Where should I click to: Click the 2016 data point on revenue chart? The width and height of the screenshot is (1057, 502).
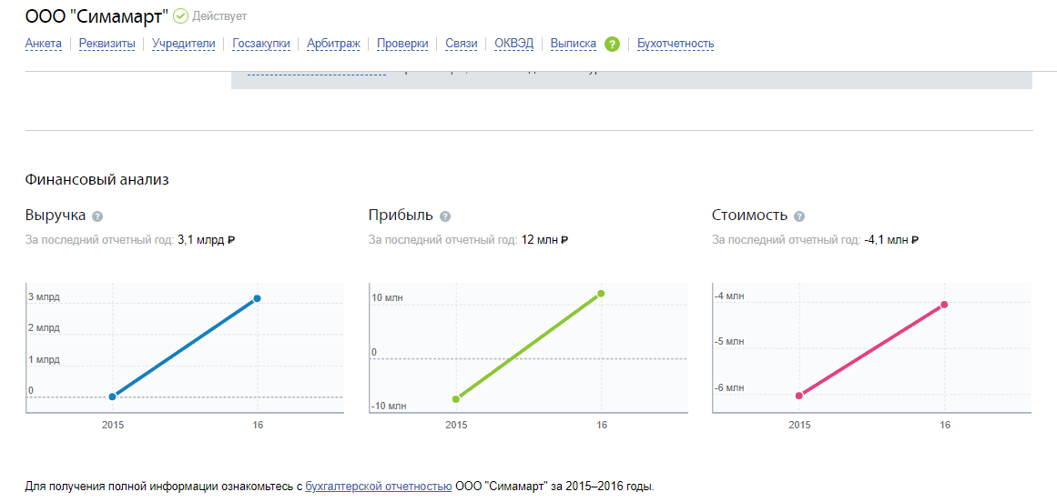258,298
